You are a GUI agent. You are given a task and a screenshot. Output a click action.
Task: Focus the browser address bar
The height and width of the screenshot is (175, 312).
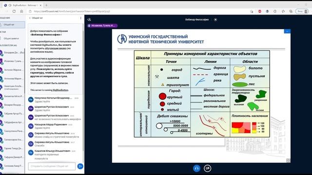click(x=139, y=11)
